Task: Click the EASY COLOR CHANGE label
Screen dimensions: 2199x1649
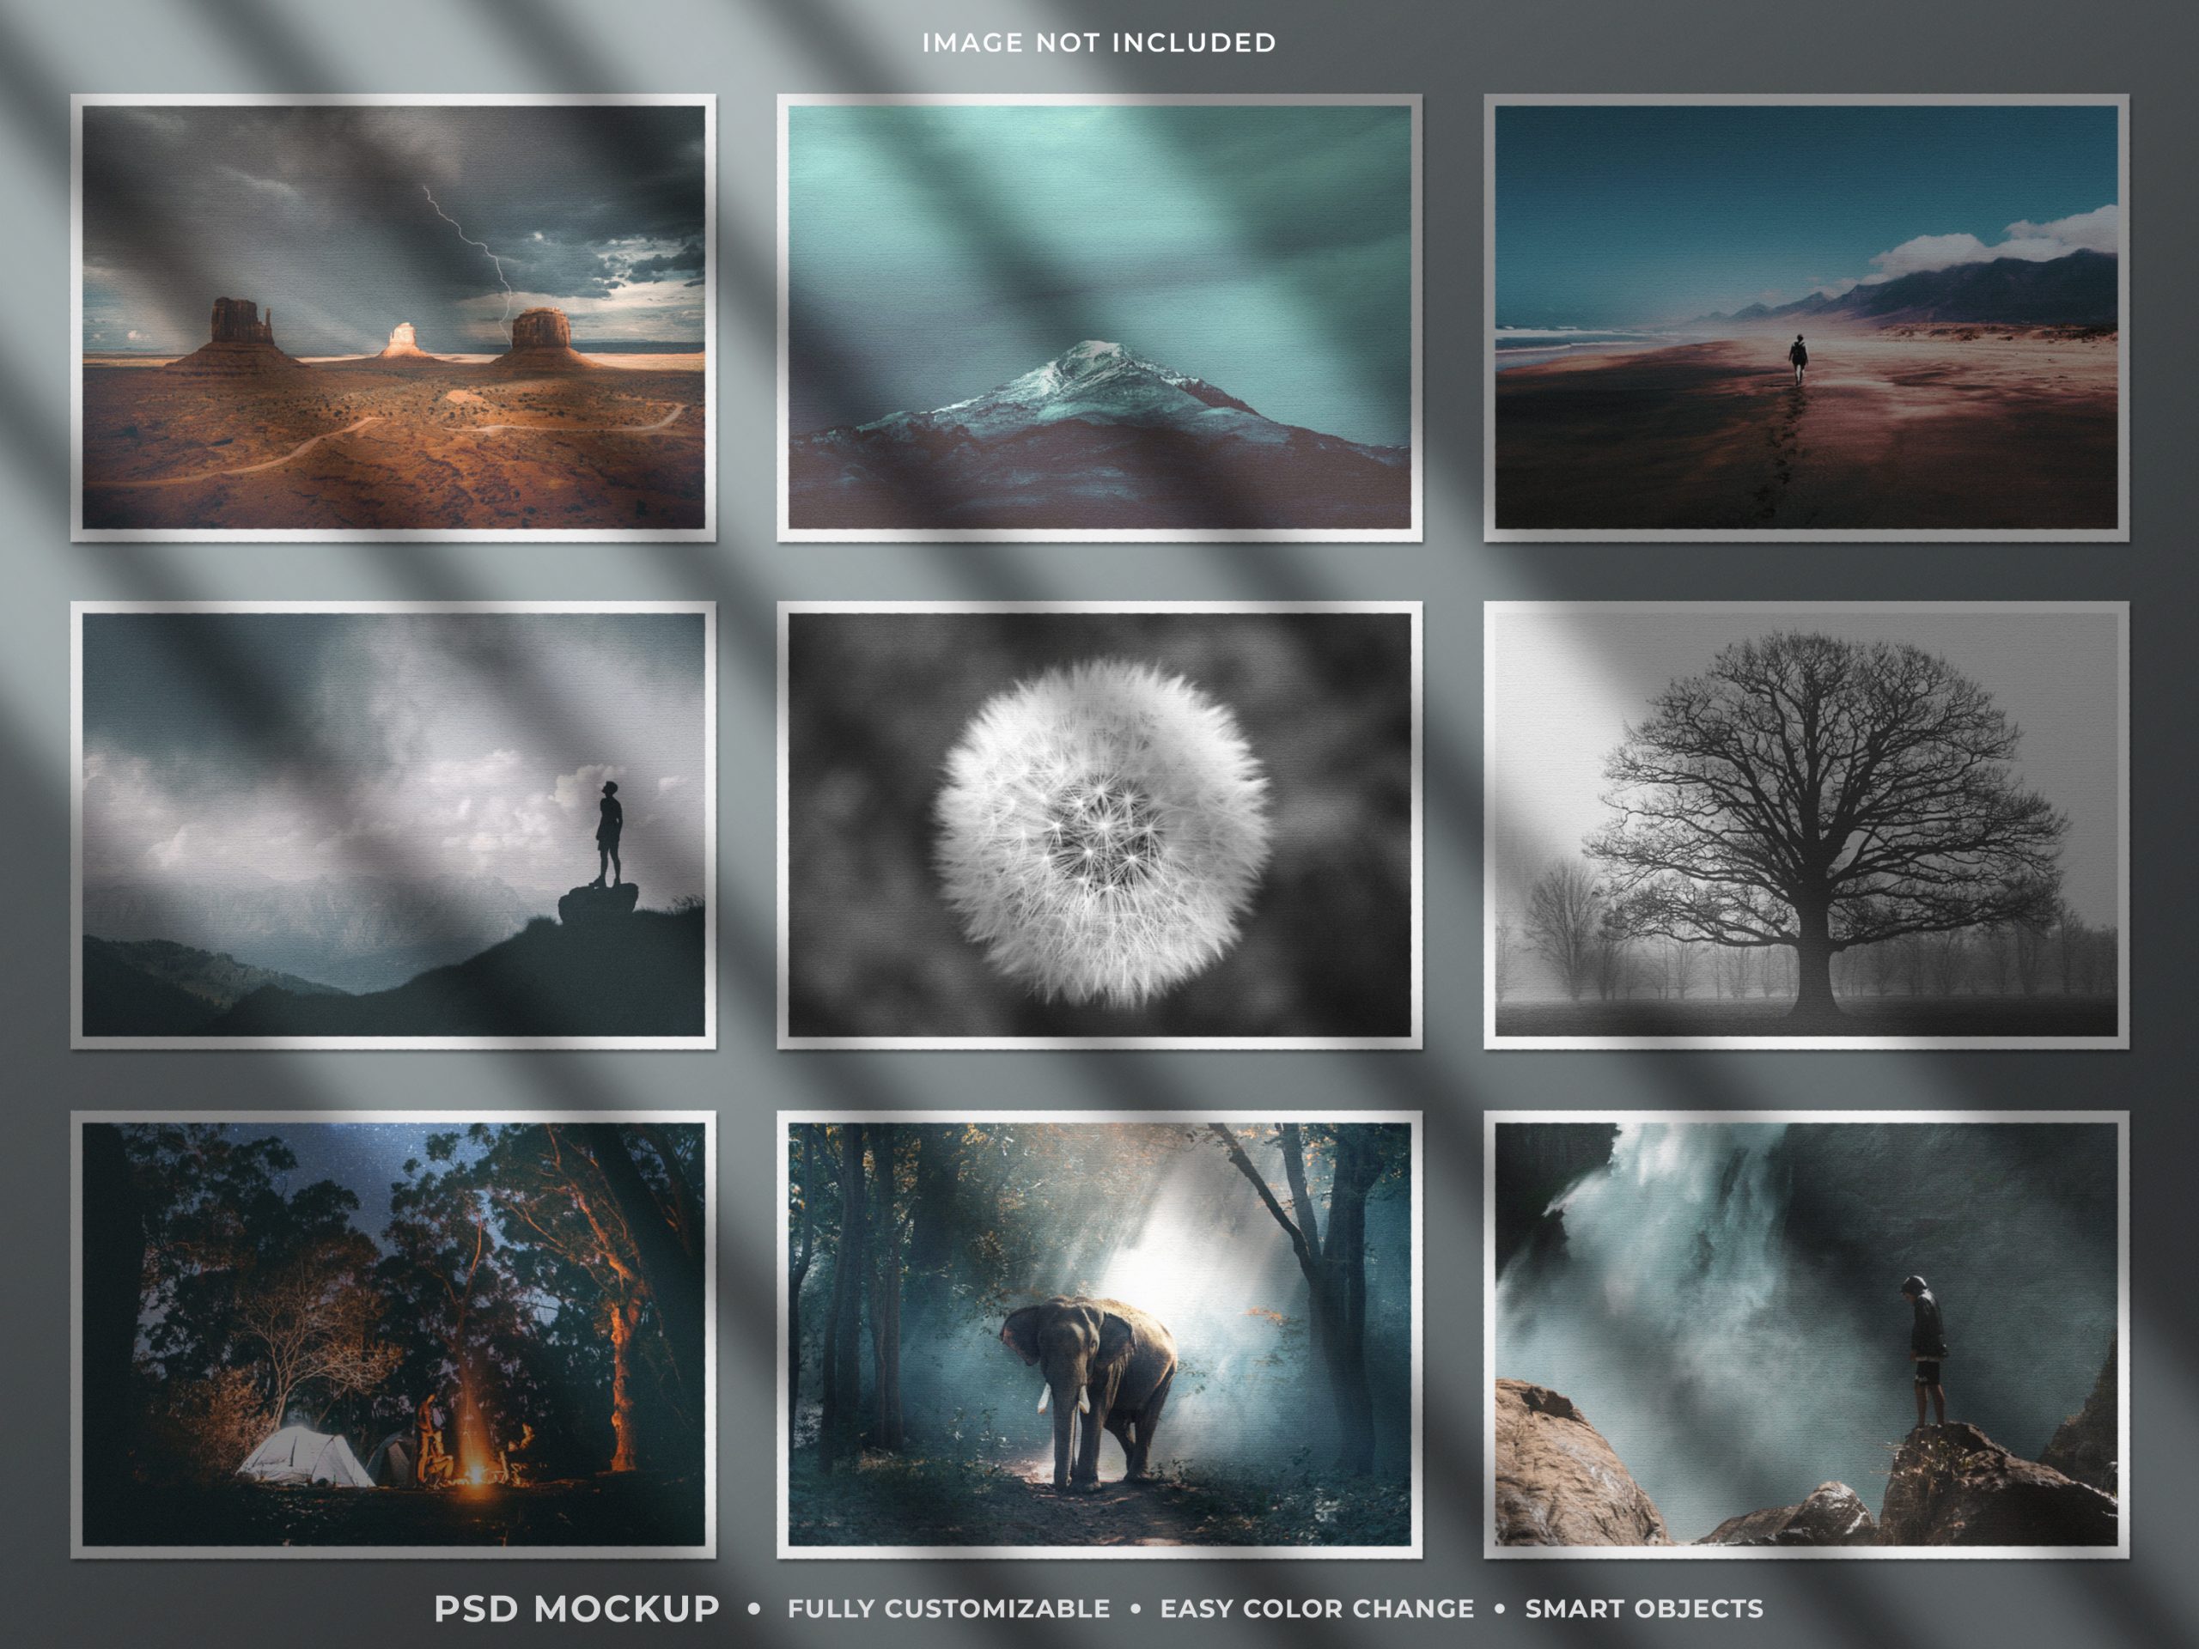Action: click(x=1317, y=1609)
